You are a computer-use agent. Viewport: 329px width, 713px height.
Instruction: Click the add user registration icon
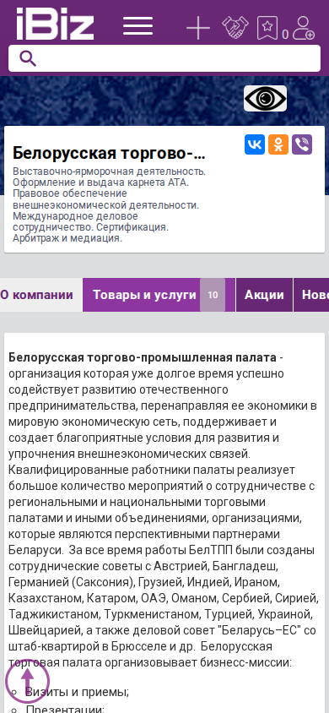click(x=303, y=28)
